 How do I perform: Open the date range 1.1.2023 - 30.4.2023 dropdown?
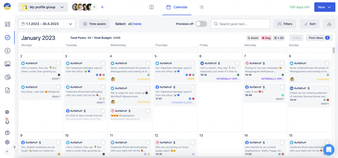pyautogui.click(x=47, y=24)
